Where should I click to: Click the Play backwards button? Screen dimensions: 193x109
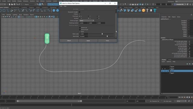(187, 97)
